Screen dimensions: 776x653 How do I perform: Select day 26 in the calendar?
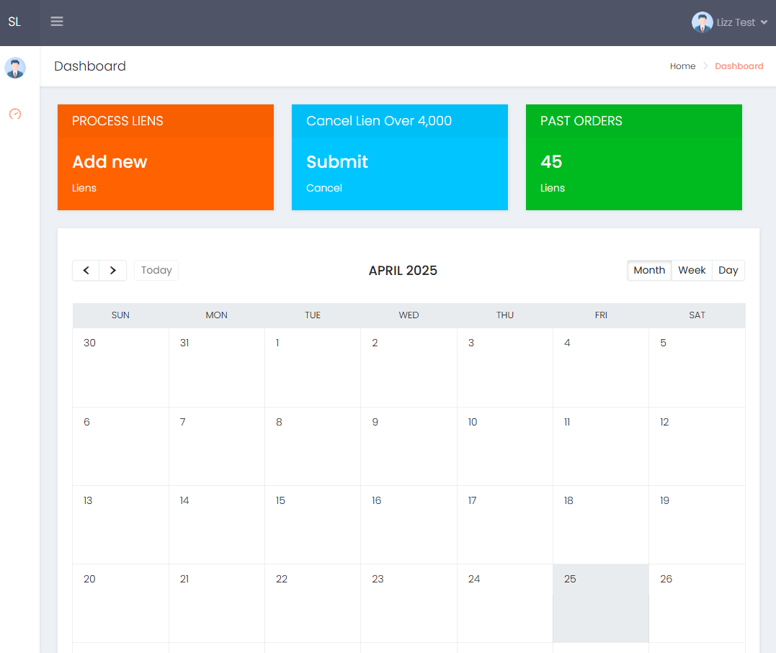point(697,603)
